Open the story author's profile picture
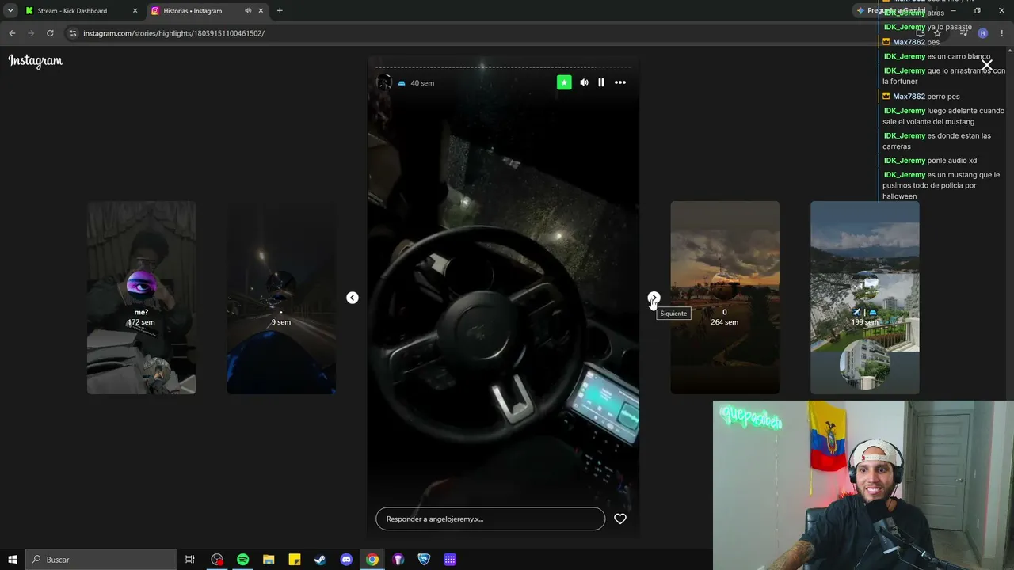The height and width of the screenshot is (570, 1014). 384,82
